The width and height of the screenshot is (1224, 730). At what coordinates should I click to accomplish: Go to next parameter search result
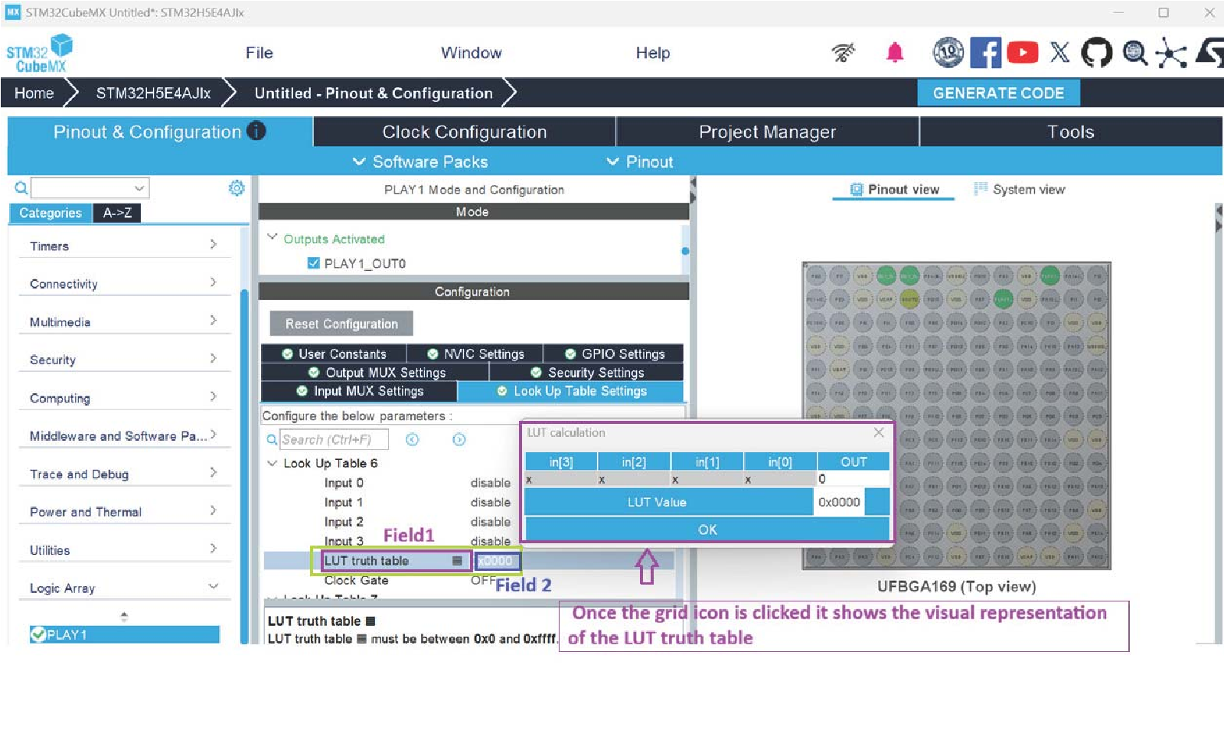(459, 439)
